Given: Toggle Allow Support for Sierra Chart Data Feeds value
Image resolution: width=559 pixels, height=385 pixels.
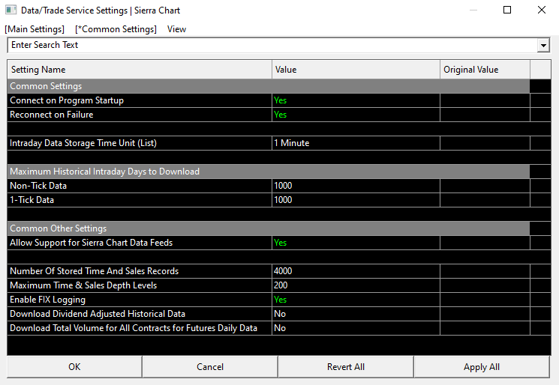Looking at the screenshot, I should [x=356, y=243].
